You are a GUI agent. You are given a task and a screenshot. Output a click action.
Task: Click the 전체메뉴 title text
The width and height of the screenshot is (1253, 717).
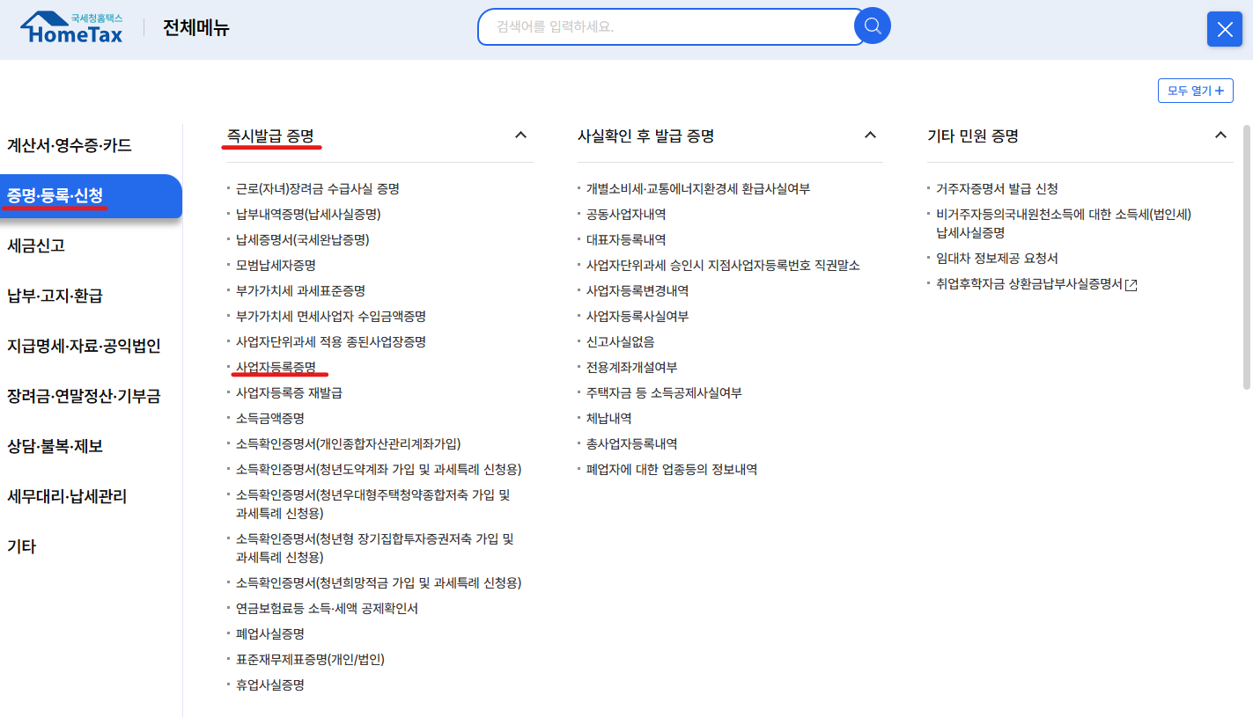click(195, 28)
